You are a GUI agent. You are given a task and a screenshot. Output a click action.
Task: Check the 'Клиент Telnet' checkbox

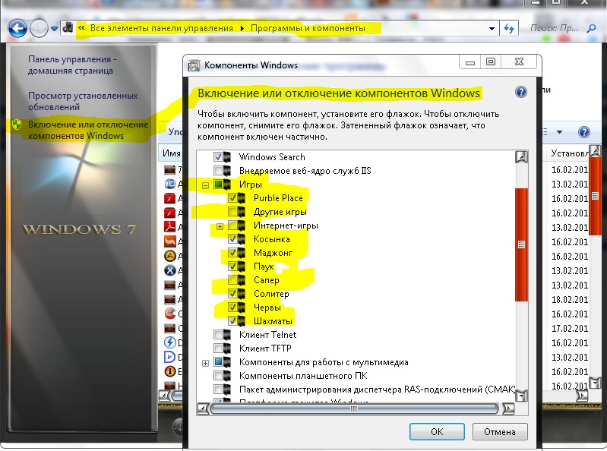218,335
